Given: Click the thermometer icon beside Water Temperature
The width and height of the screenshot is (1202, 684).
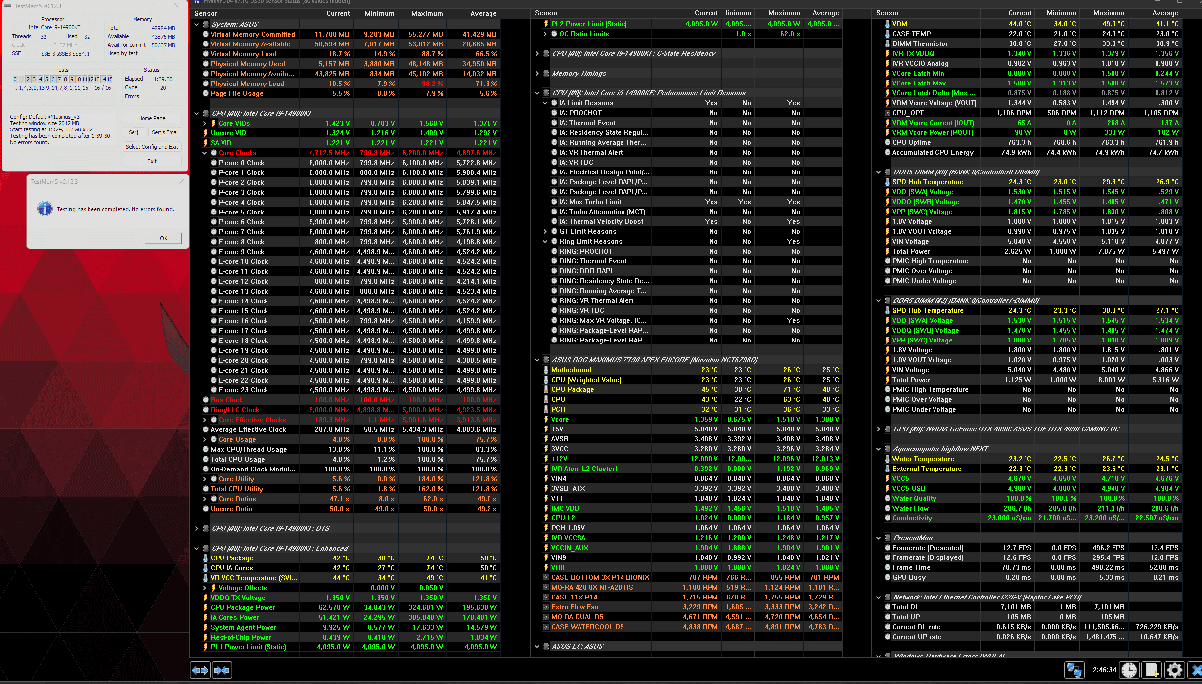Looking at the screenshot, I should click(888, 459).
